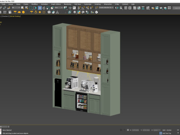Open the Material Editor

coord(148,8)
